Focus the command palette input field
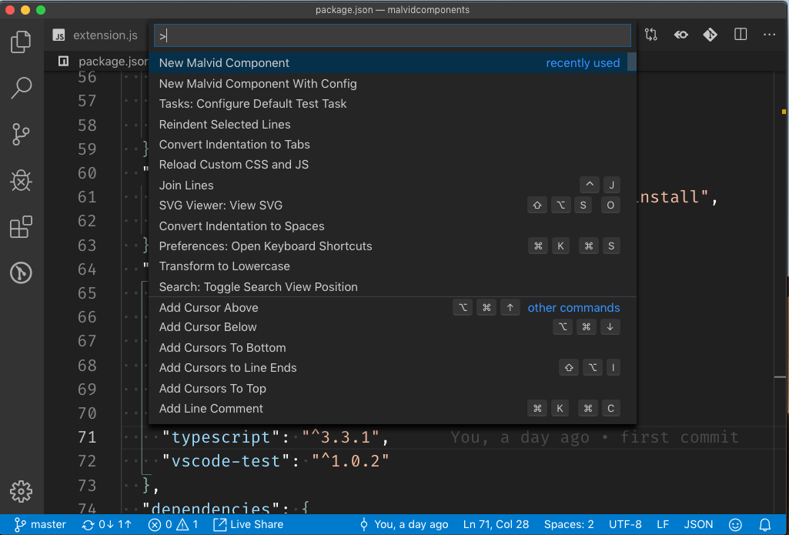789x535 pixels. pos(392,35)
